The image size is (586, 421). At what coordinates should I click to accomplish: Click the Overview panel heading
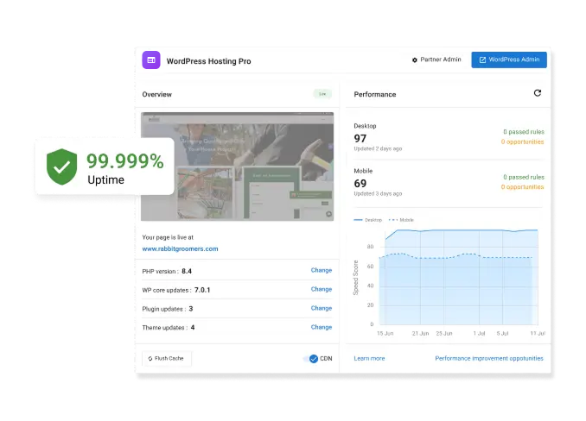(x=157, y=94)
